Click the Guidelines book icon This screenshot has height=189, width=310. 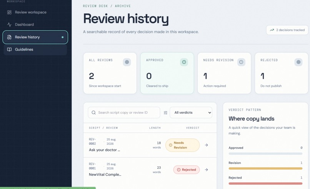pyautogui.click(x=9, y=50)
